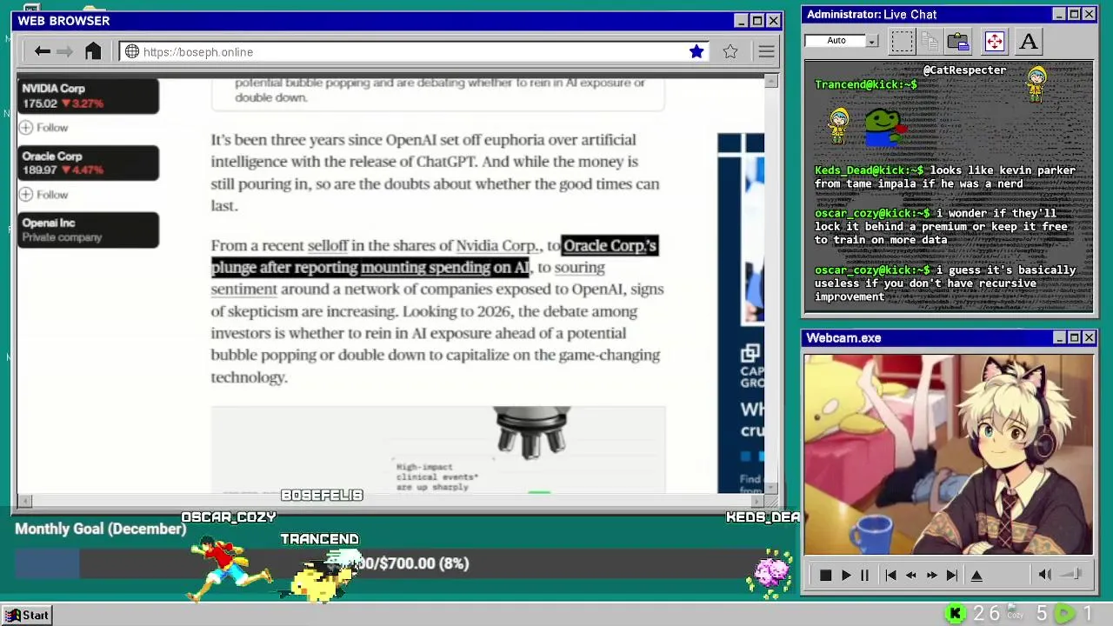Minimize the Live Chat window
The image size is (1113, 626).
point(1058,14)
